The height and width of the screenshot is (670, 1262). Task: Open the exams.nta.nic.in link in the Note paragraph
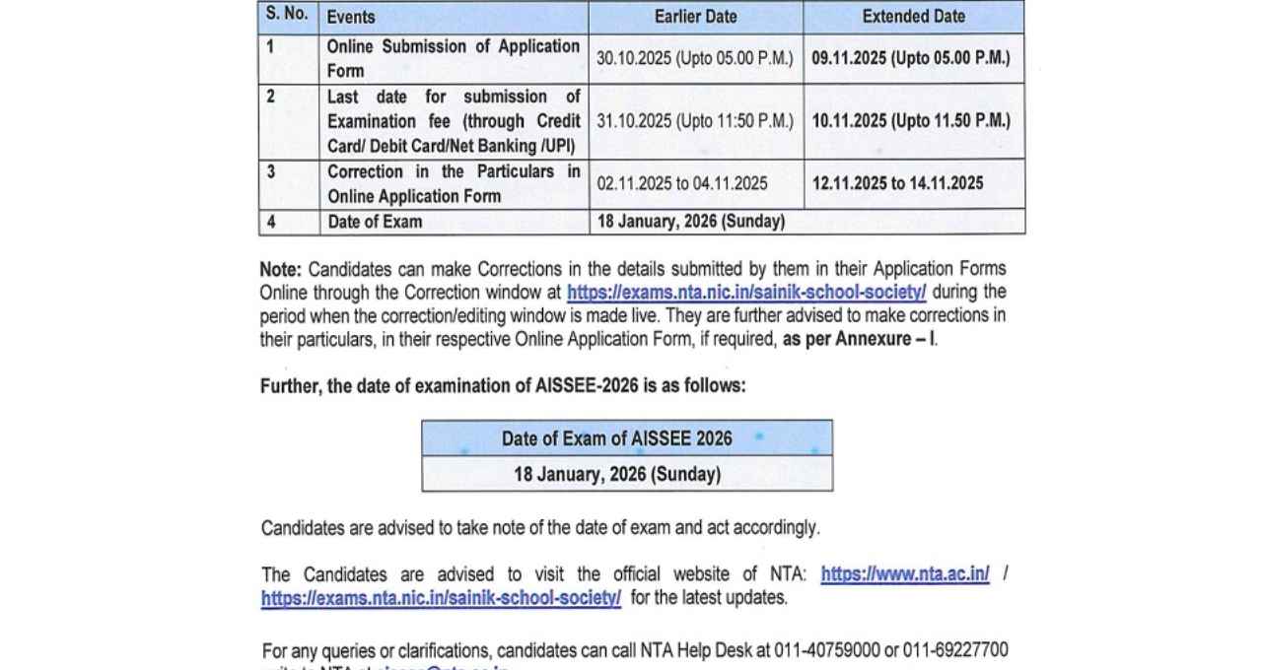pyautogui.click(x=745, y=292)
